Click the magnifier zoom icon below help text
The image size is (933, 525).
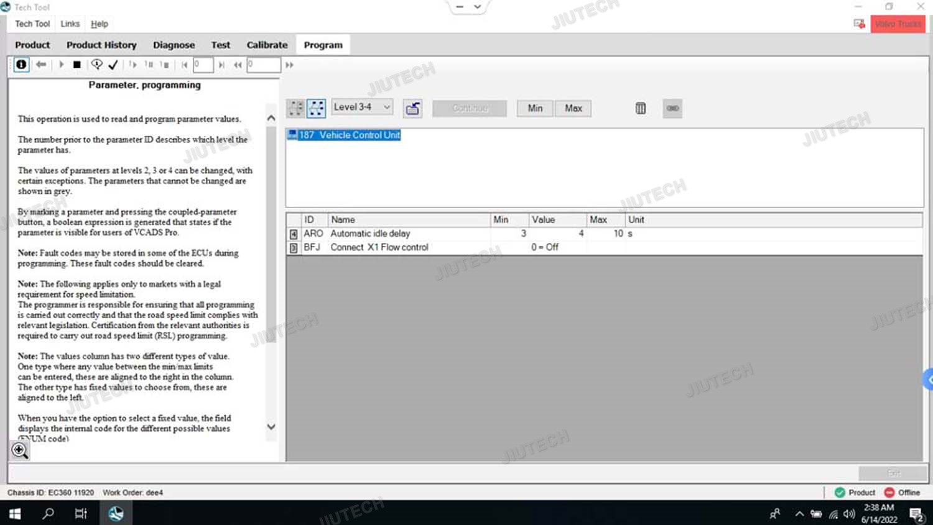tap(19, 450)
